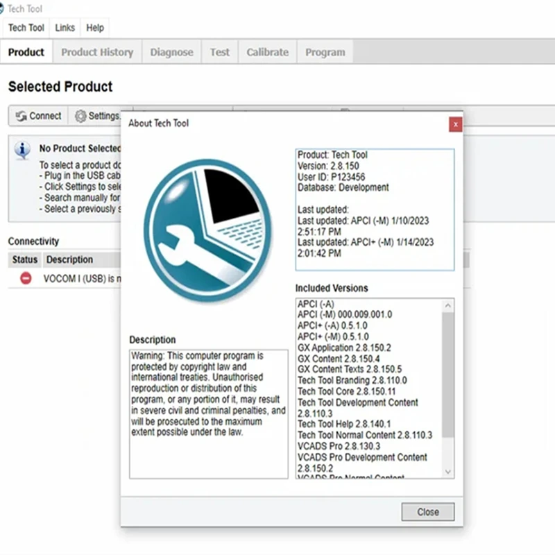
Task: Select 'APCI+ (-M) 0.5.1.0' entry
Action: [x=333, y=336]
